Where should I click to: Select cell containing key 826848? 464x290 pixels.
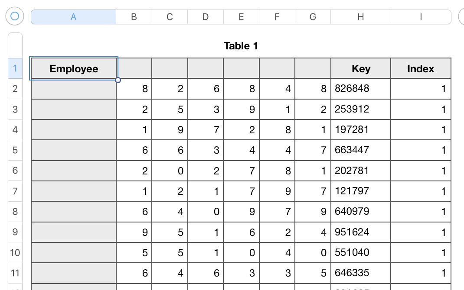coord(361,89)
